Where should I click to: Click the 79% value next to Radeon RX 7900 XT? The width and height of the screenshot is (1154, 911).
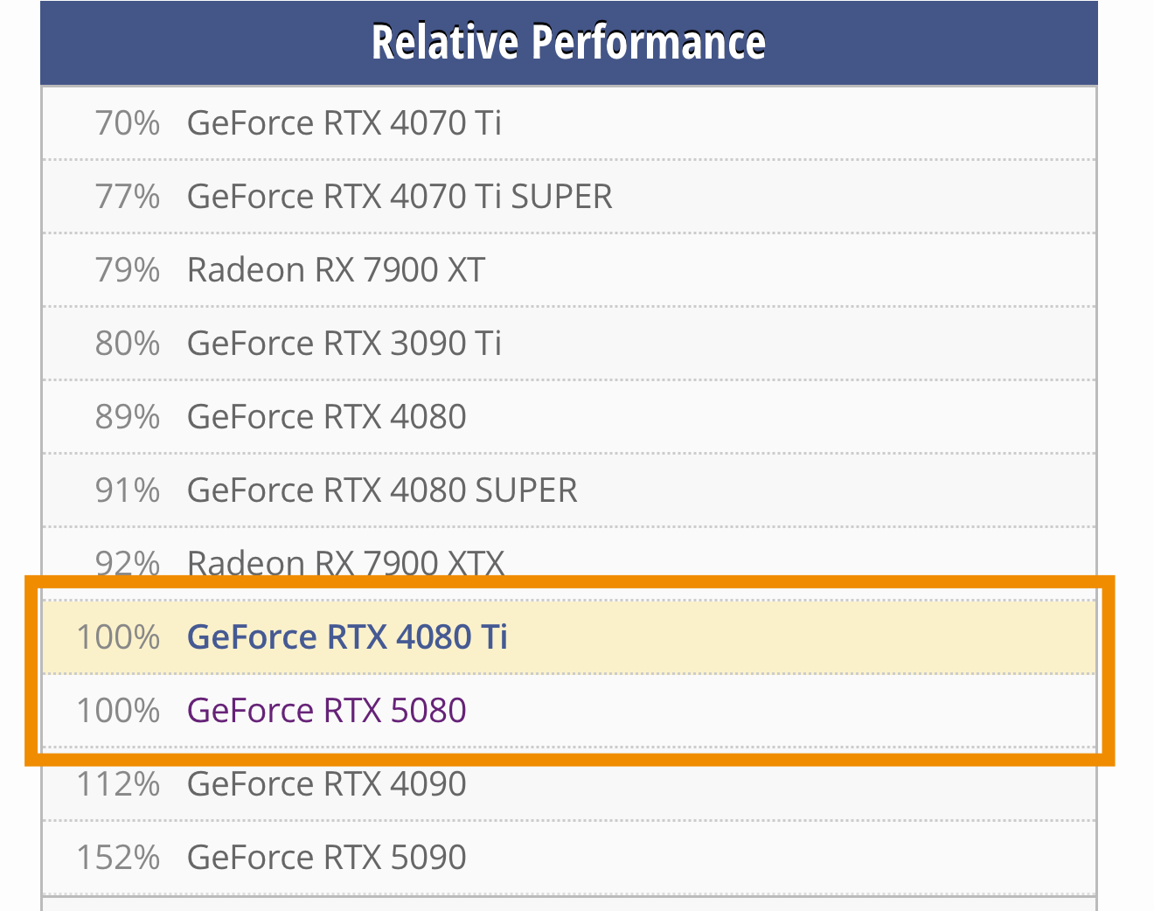pyautogui.click(x=128, y=270)
